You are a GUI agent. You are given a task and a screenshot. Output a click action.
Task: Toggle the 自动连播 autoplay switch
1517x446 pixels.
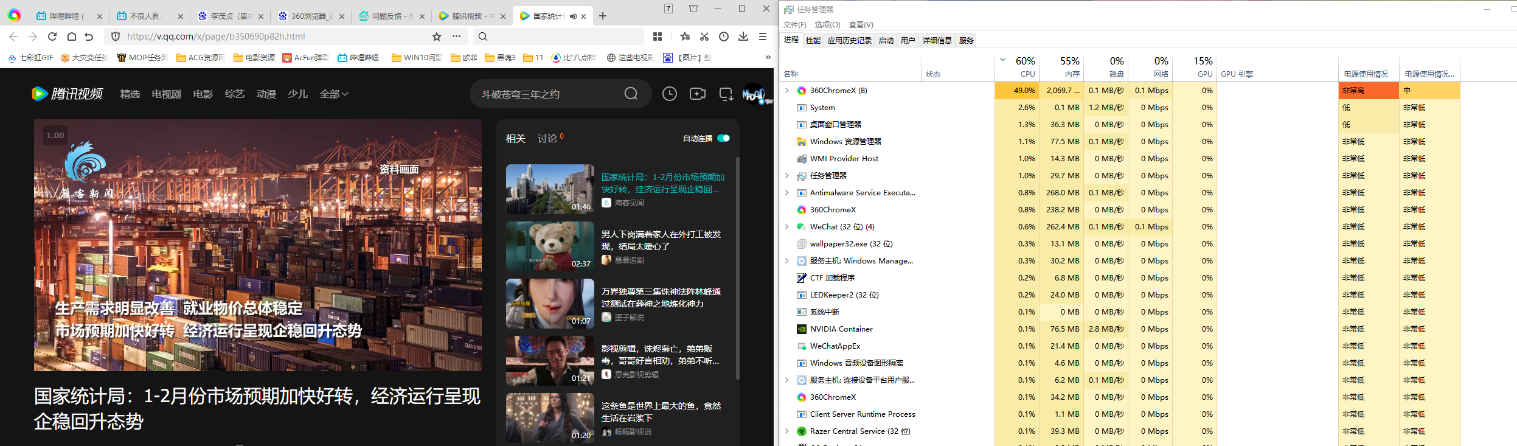[x=723, y=138]
